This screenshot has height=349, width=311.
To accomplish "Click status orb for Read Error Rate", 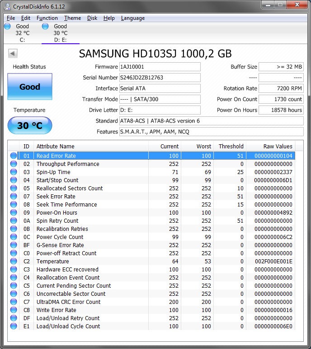I will tap(14, 156).
